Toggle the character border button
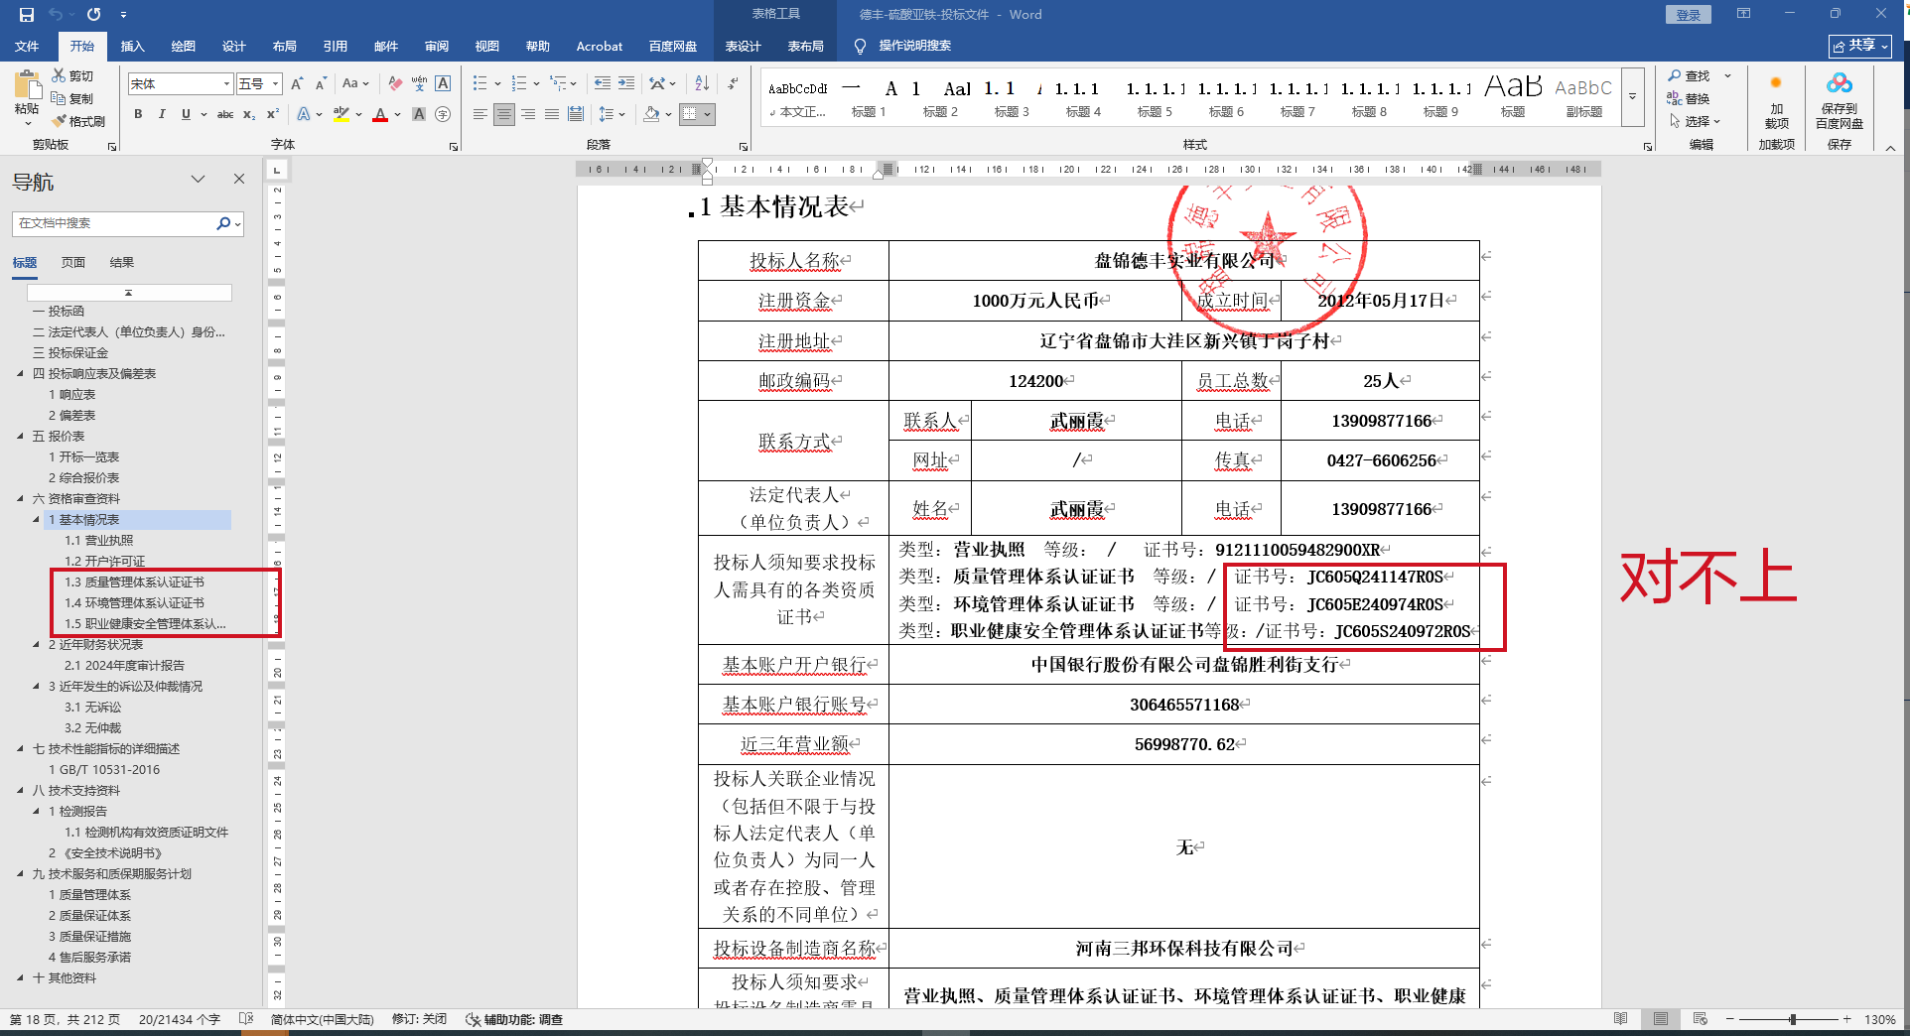The width and height of the screenshot is (1910, 1036). click(x=443, y=84)
